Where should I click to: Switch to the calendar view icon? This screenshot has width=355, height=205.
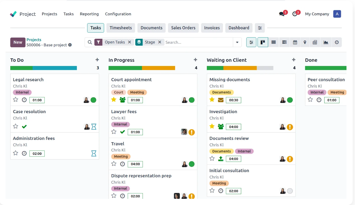pyautogui.click(x=295, y=42)
